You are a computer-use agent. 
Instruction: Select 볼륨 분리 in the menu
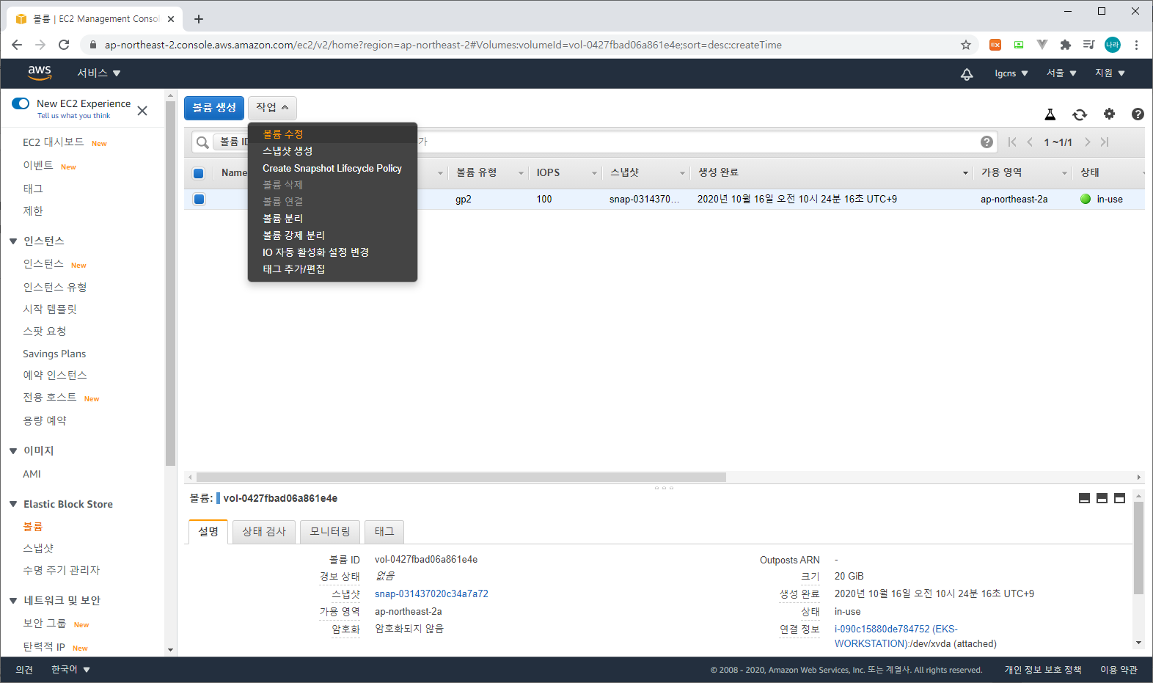(332, 219)
